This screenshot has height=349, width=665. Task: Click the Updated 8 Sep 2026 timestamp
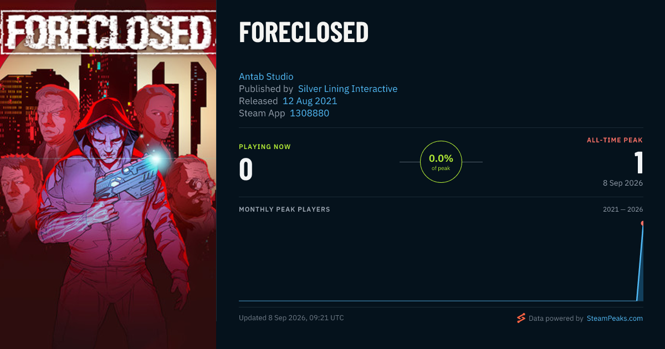[x=291, y=318]
